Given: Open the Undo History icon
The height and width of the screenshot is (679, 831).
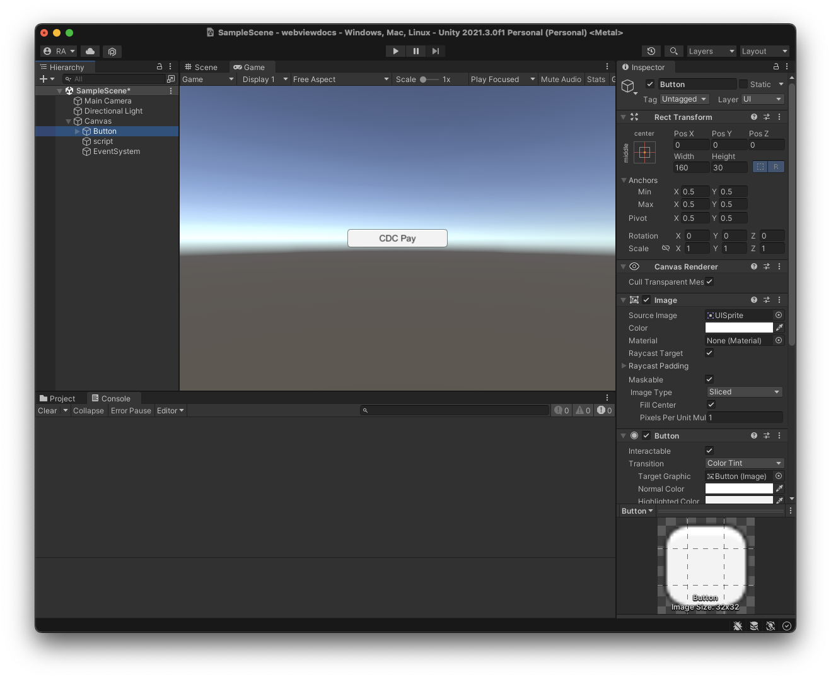Looking at the screenshot, I should (651, 51).
